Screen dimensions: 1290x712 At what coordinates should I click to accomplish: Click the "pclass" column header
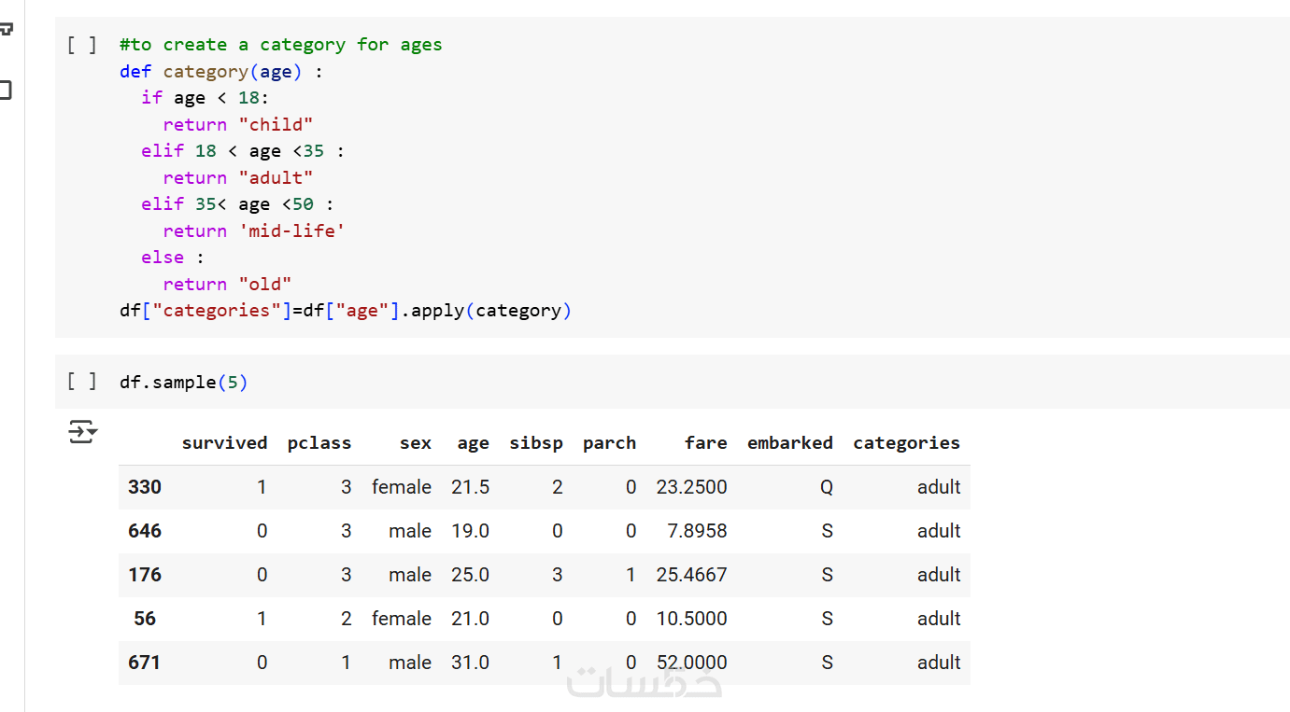pos(319,443)
